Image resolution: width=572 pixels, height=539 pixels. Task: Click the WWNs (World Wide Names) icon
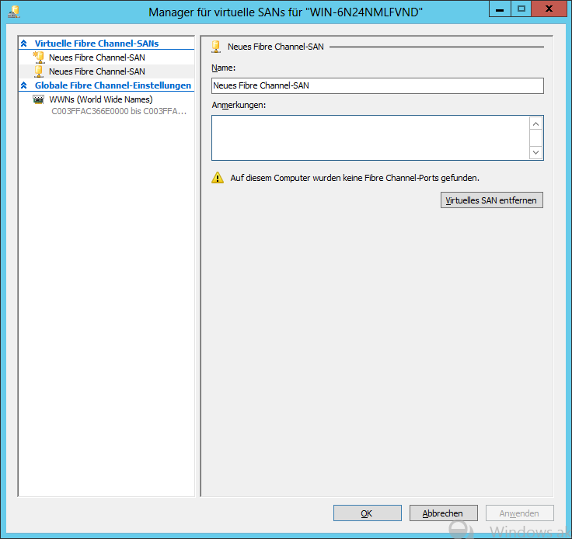[x=39, y=99]
